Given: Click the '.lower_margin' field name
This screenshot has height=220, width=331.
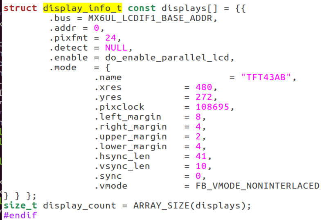Looking at the screenshot, I should (x=131, y=146).
